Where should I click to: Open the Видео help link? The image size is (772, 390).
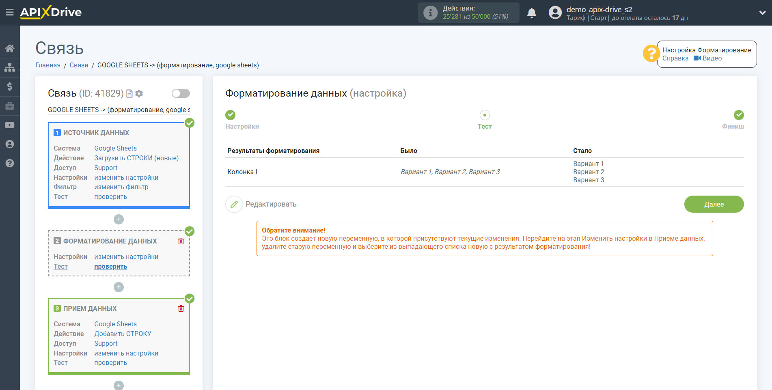pos(708,58)
